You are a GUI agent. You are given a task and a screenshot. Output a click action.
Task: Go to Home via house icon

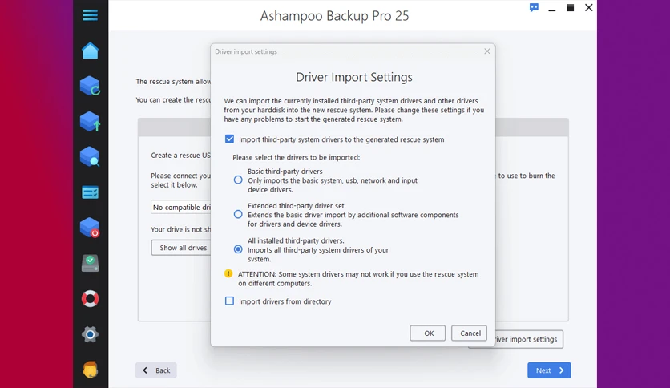[90, 51]
